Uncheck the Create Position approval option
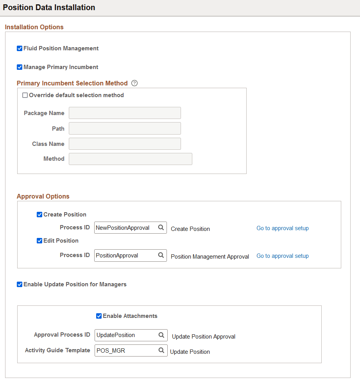This screenshot has height=385, width=360. click(39, 214)
